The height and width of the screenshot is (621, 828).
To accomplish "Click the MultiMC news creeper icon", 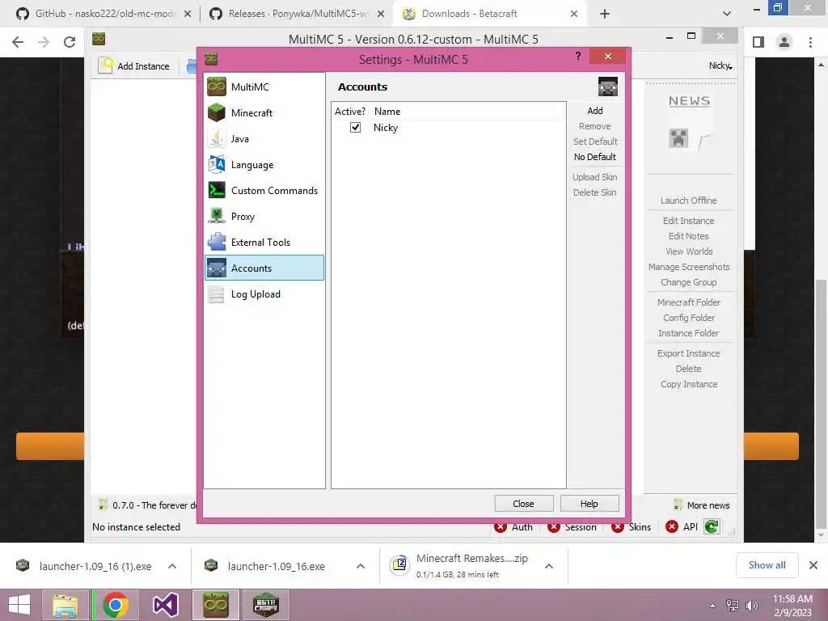I will click(678, 138).
